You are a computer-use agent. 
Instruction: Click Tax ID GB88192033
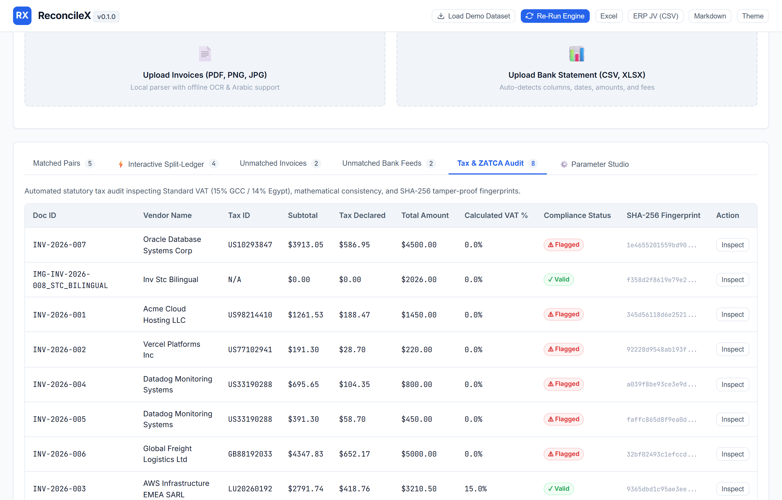250,454
